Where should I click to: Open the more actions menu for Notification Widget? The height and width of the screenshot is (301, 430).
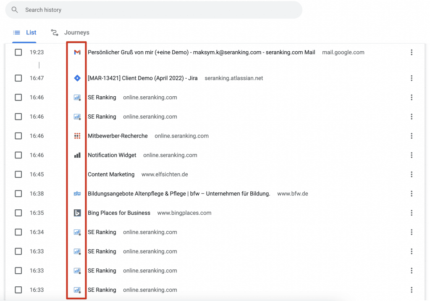(412, 155)
